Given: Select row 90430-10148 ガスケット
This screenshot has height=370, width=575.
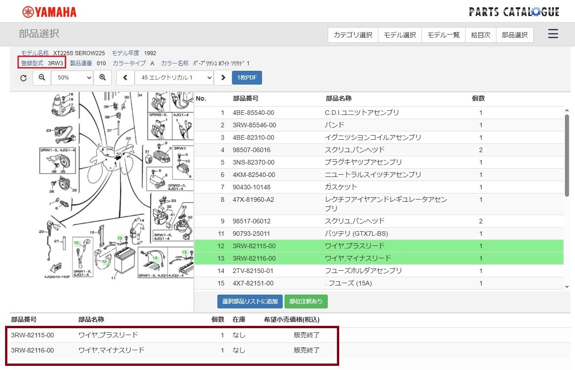Looking at the screenshot, I should pos(379,187).
